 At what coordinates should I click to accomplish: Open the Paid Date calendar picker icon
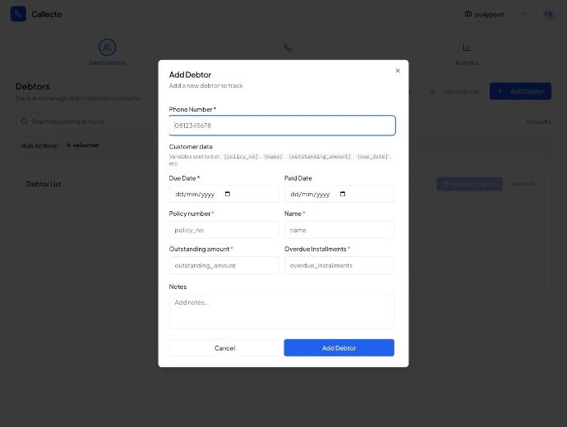(343, 194)
